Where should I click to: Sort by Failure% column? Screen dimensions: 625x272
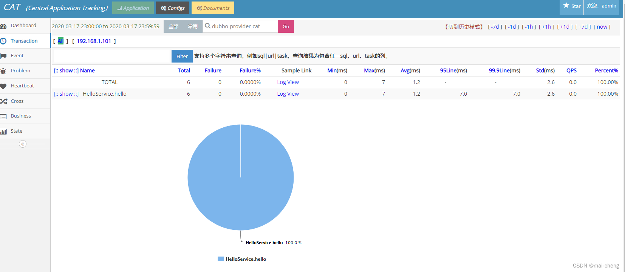(250, 70)
